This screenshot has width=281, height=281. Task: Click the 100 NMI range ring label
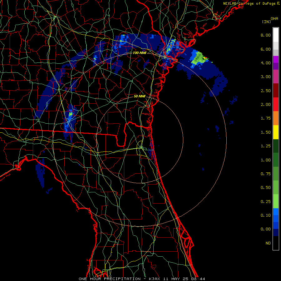140,53
